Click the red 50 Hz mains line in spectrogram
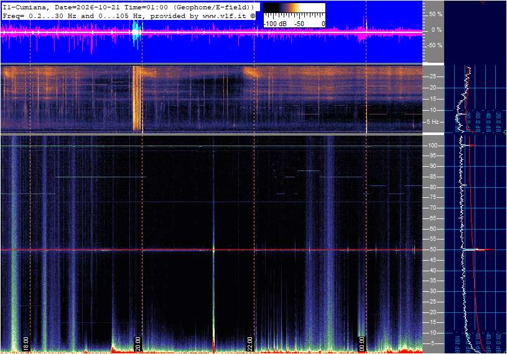This screenshot has width=507, height=354. tap(212, 250)
